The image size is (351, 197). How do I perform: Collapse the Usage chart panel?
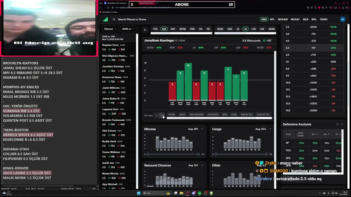pos(270,129)
